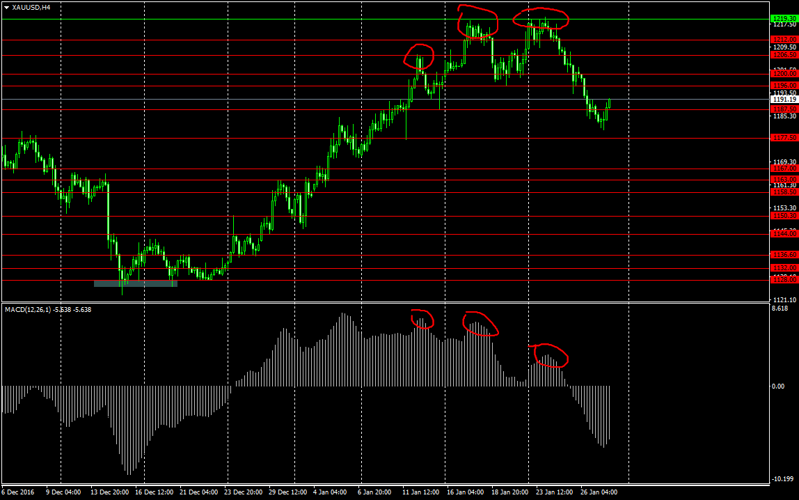The image size is (799, 500).
Task: Click the 16 Jan 04:00 time label
Action: 465,492
